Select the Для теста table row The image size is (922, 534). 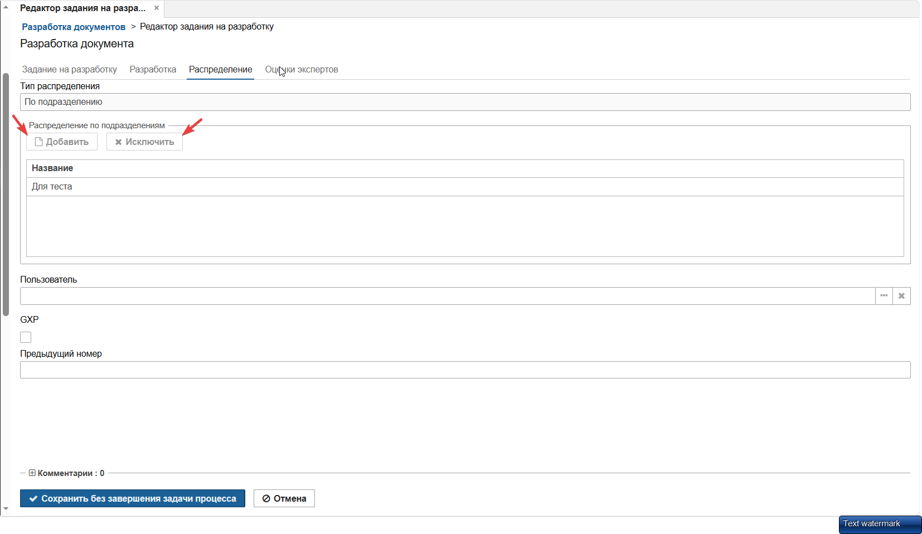tap(465, 187)
